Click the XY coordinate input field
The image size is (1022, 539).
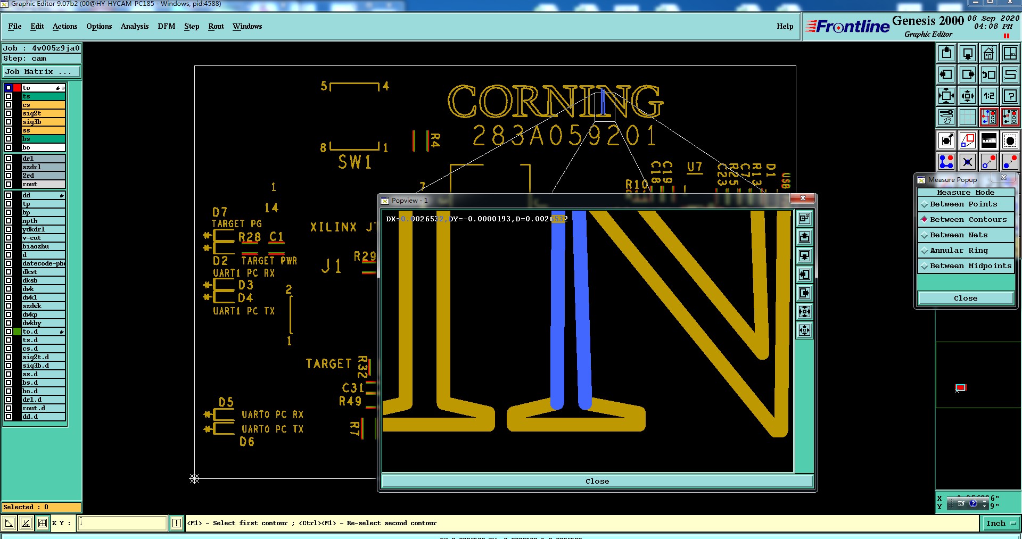122,524
